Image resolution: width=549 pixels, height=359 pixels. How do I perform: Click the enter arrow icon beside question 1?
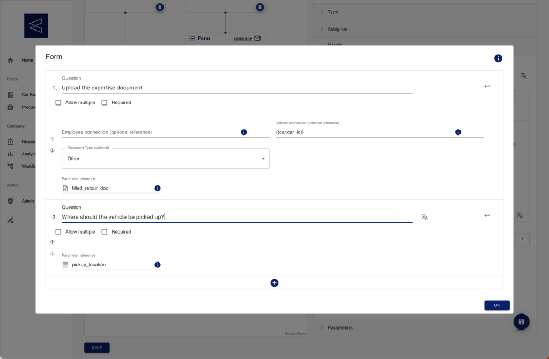point(487,86)
